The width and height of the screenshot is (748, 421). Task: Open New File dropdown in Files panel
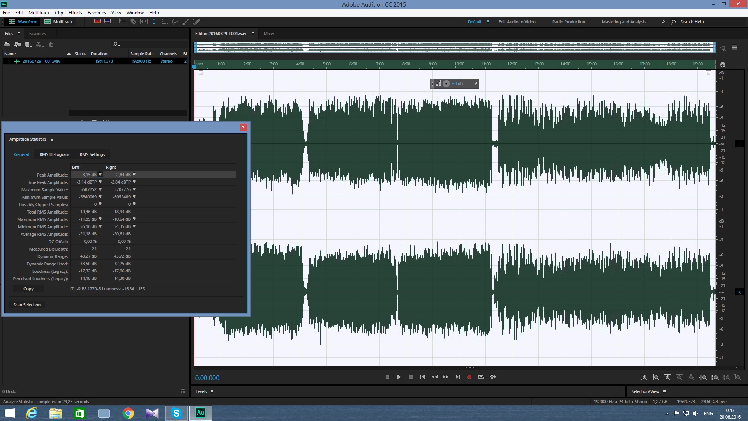(x=28, y=44)
